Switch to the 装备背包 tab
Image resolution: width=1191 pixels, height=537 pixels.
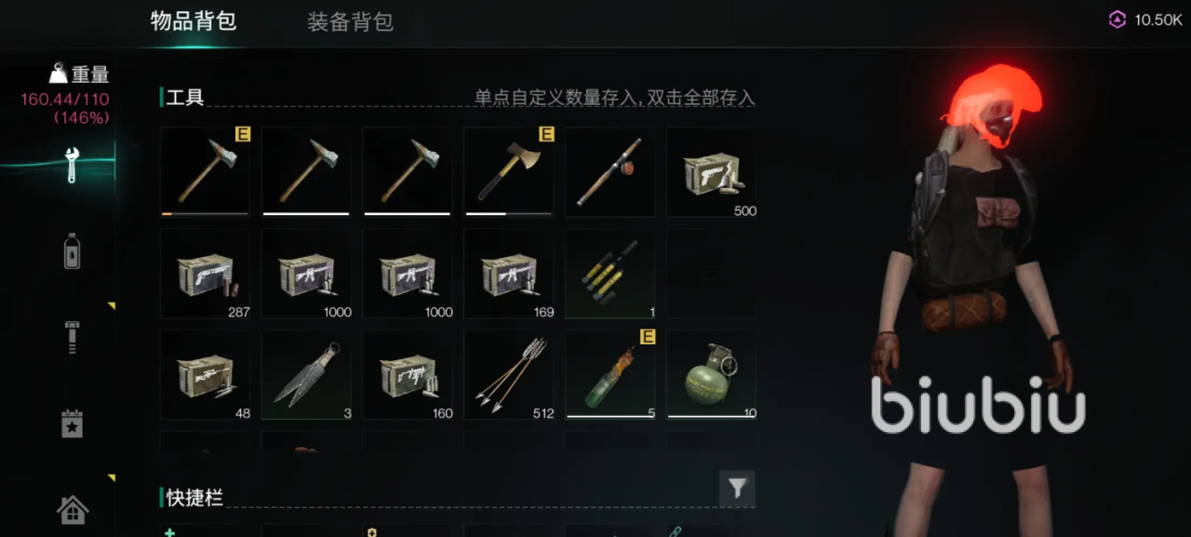(350, 22)
